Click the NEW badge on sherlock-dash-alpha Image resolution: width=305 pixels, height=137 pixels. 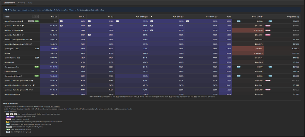click(x=36, y=67)
